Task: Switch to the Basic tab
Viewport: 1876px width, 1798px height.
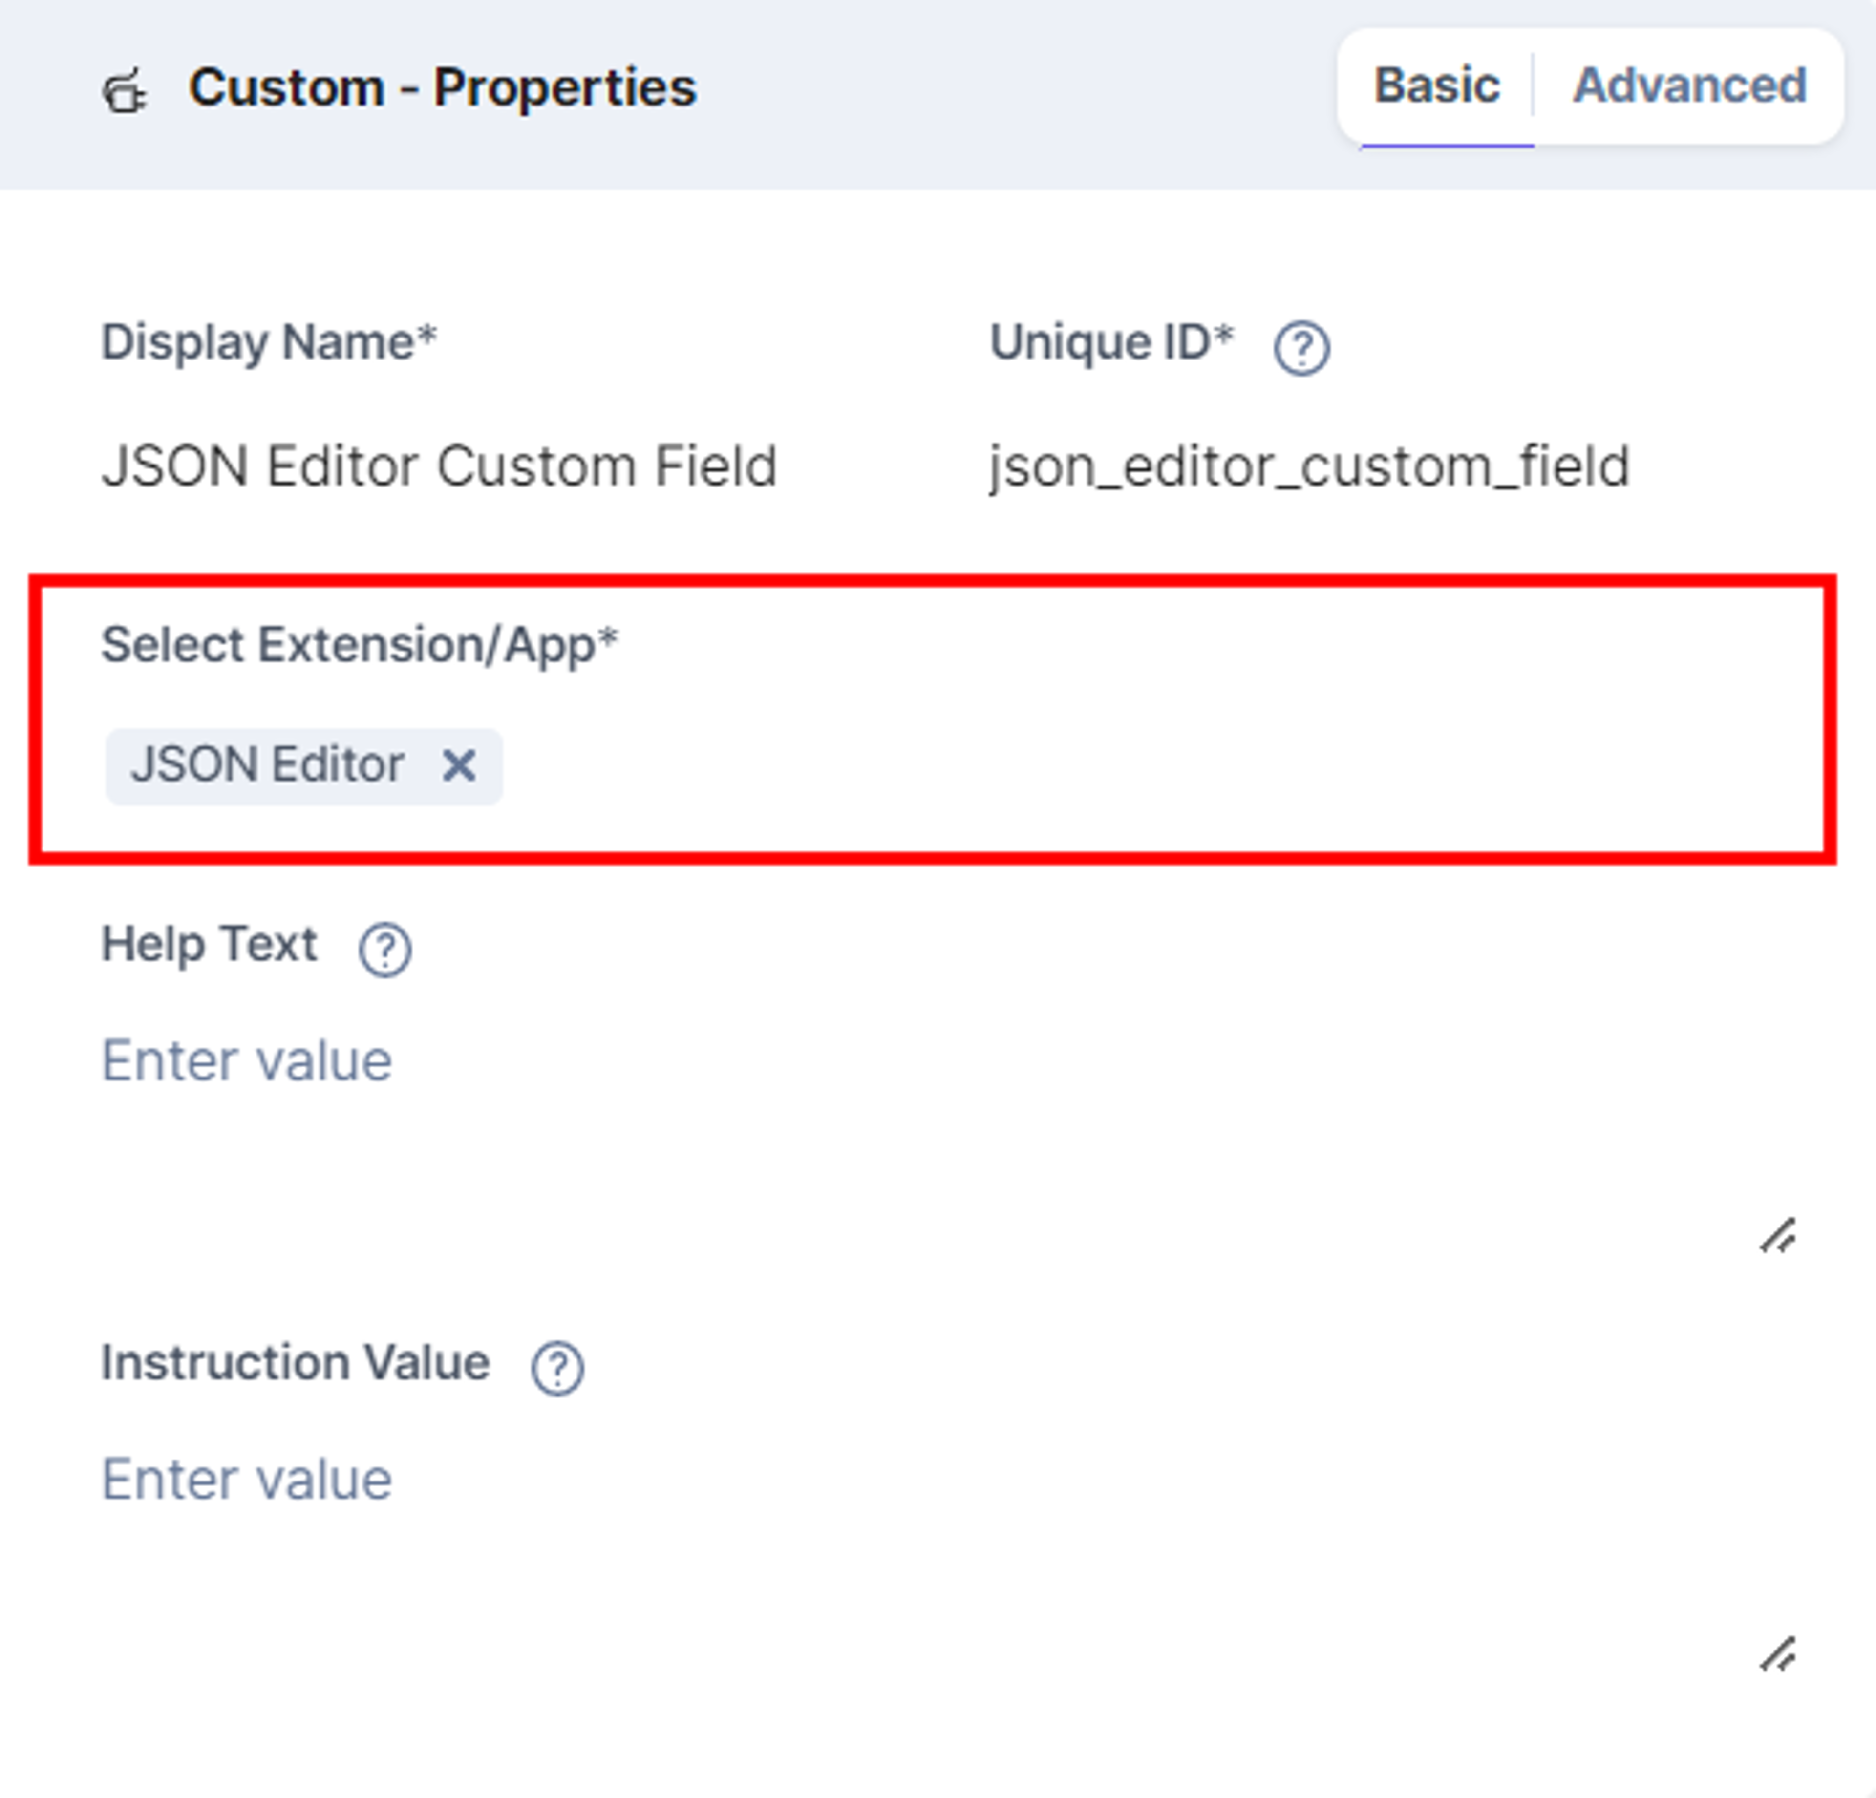Action: (x=1437, y=86)
